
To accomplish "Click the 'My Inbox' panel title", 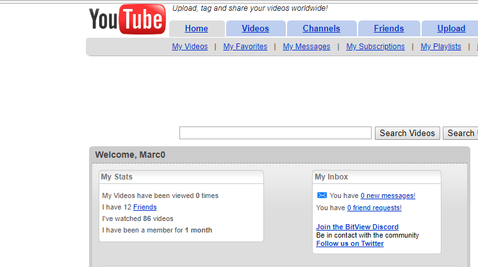I will tap(331, 177).
